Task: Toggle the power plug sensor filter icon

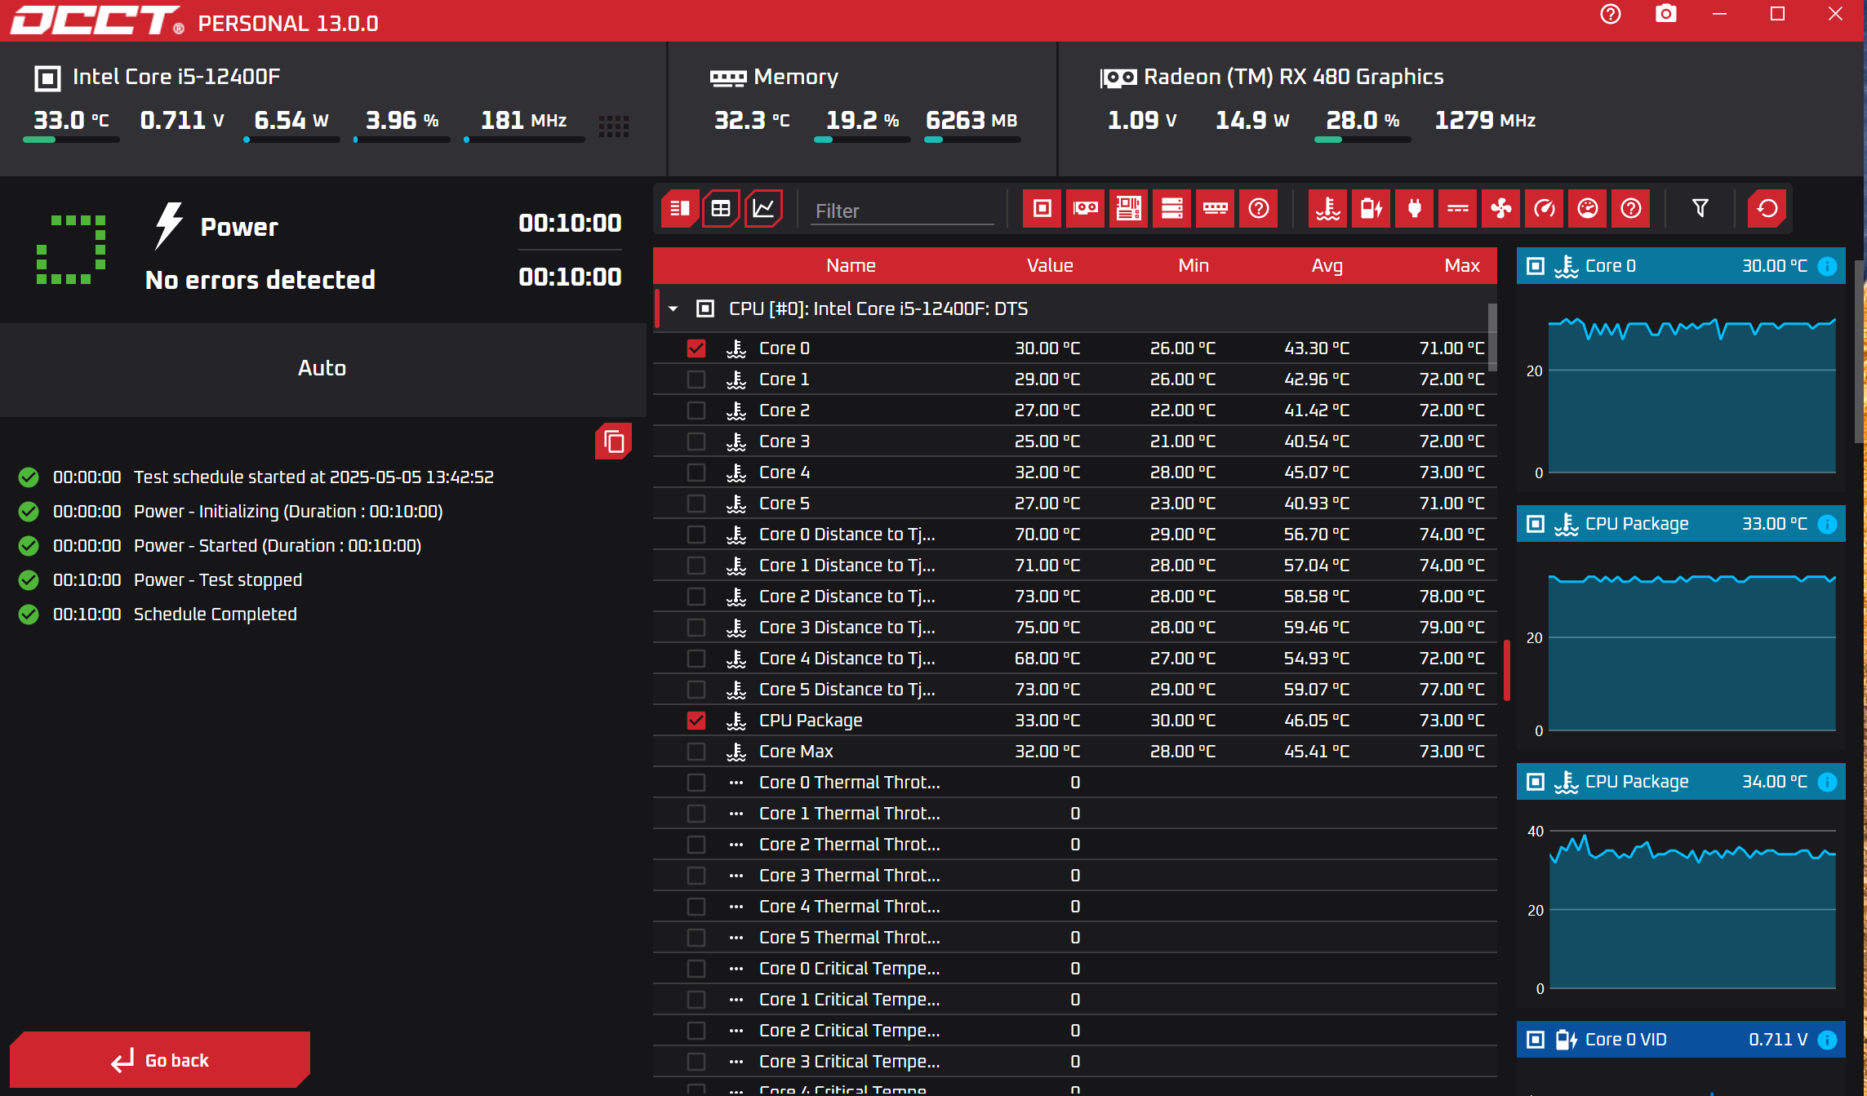Action: click(1415, 209)
